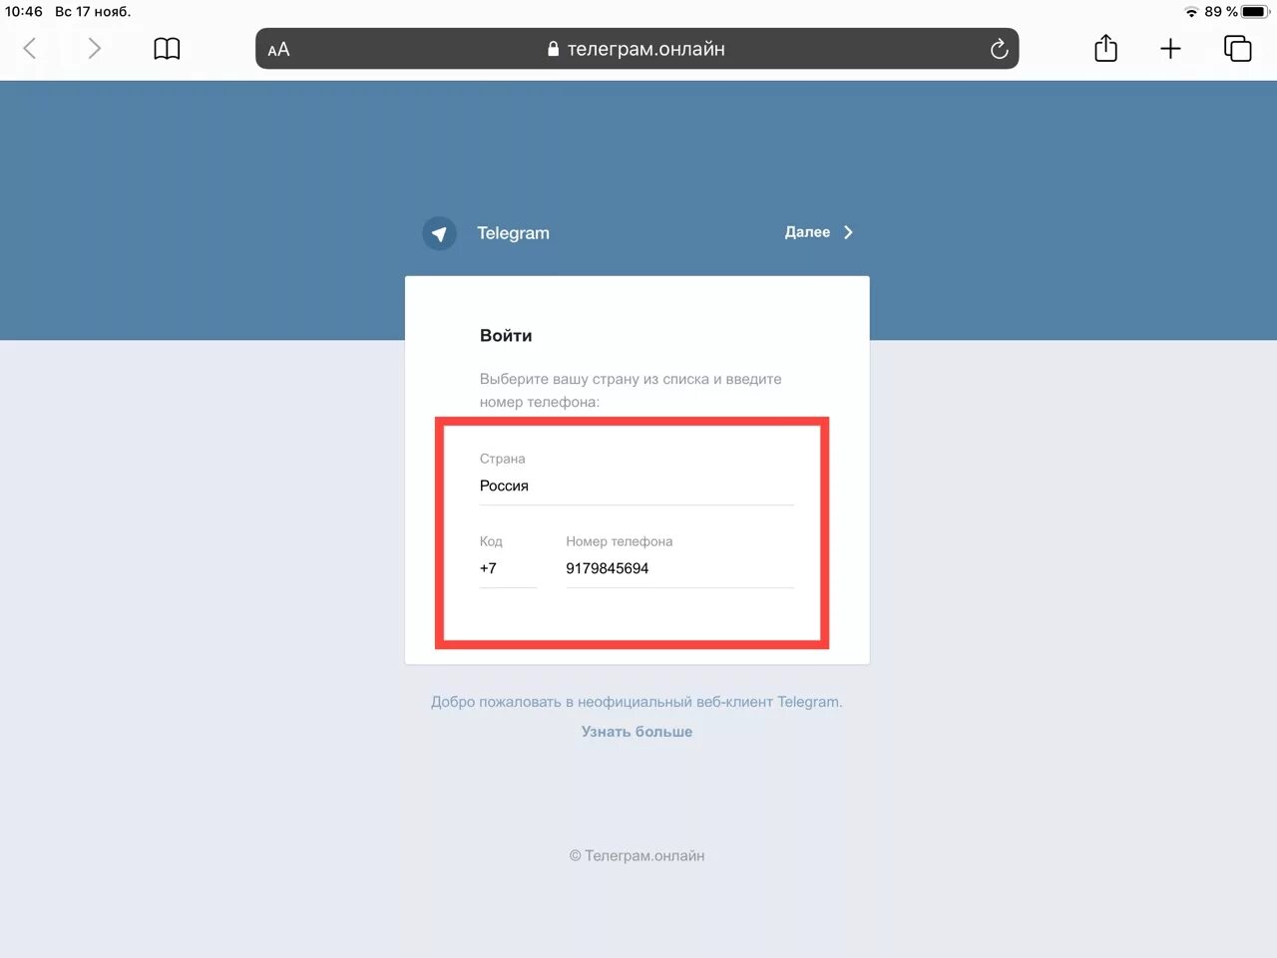Open the Страна country selector showing Россия

[637, 485]
